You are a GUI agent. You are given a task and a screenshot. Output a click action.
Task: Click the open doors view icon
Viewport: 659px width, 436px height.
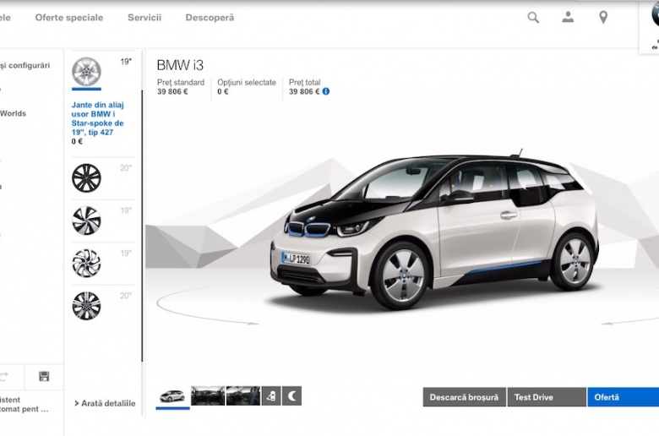[271, 396]
